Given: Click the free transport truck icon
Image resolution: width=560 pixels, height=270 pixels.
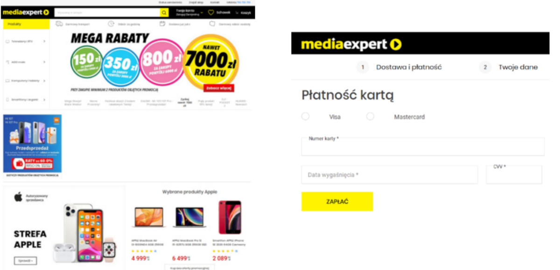Looking at the screenshot, I should click(x=59, y=24).
